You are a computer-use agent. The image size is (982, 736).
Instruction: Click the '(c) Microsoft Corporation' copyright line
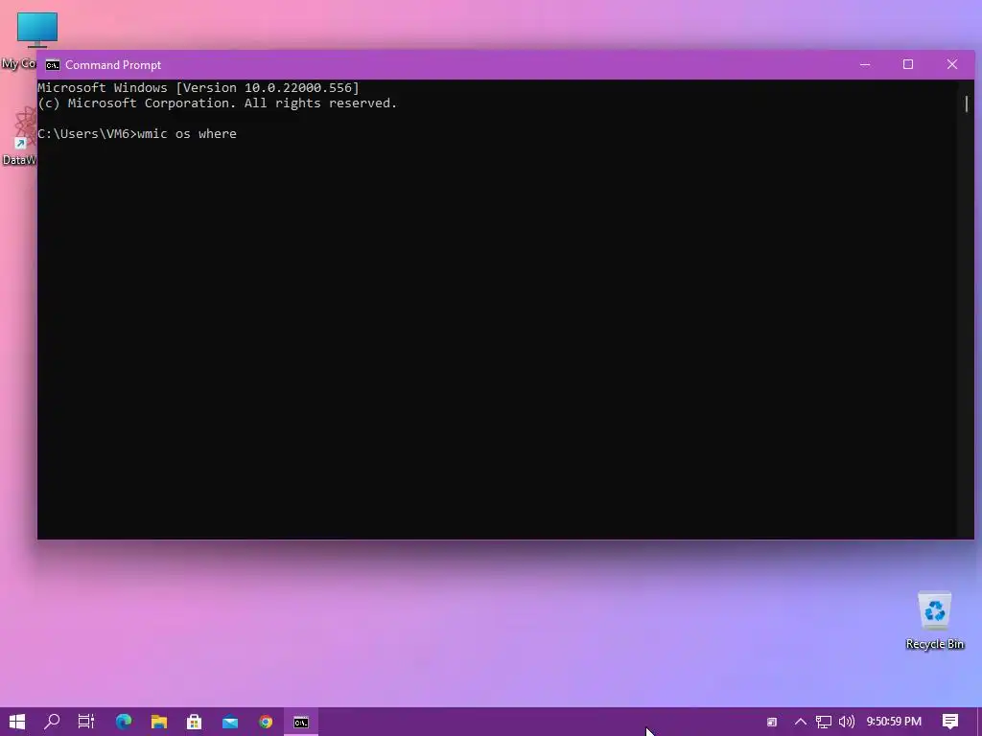[218, 103]
